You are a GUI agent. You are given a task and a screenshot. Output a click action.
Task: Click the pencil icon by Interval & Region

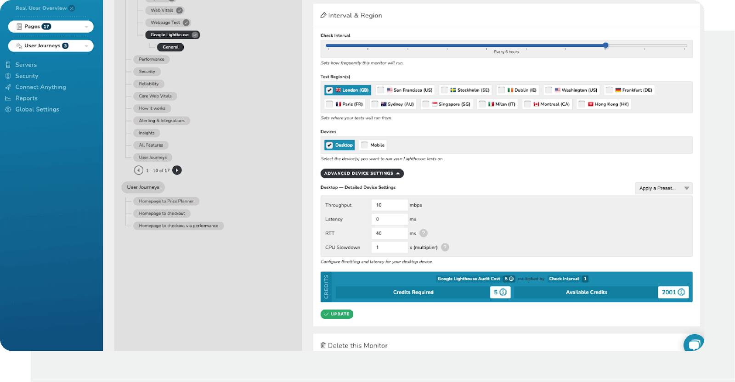tap(323, 15)
